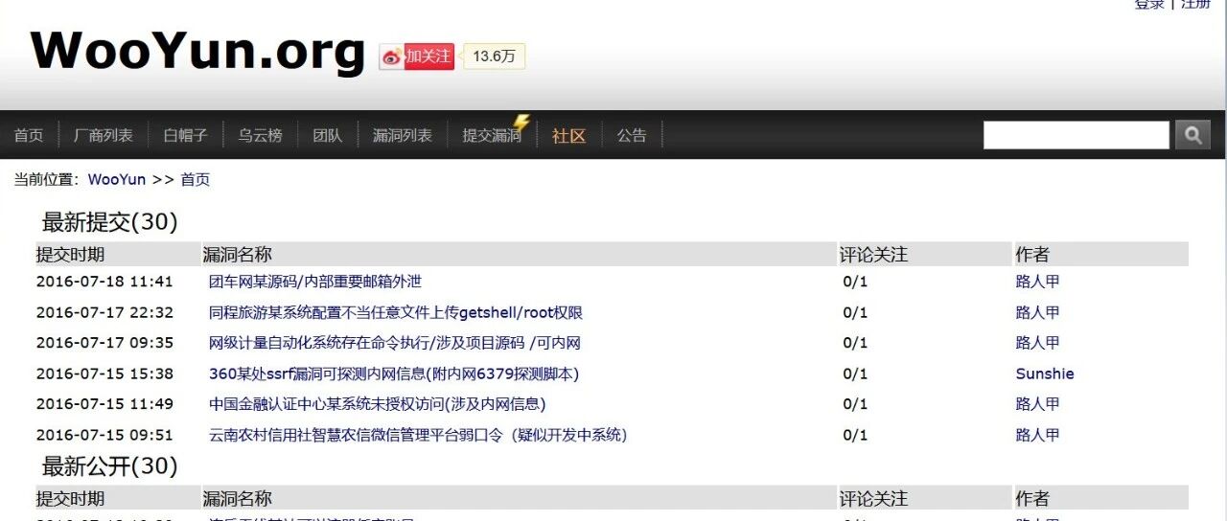
Task: Open the 乌云榜 nav item
Action: point(261,136)
